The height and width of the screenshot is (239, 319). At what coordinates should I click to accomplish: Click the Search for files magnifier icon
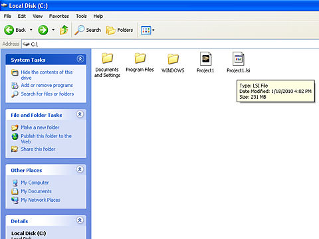click(x=15, y=94)
